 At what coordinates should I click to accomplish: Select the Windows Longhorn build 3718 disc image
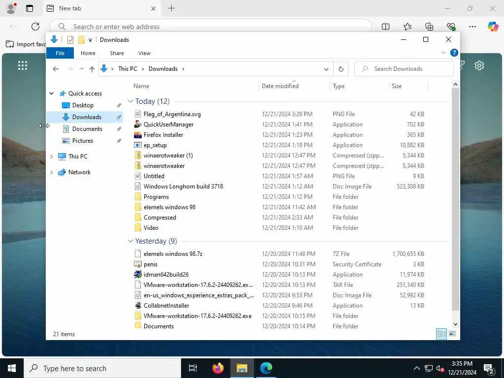[183, 187]
